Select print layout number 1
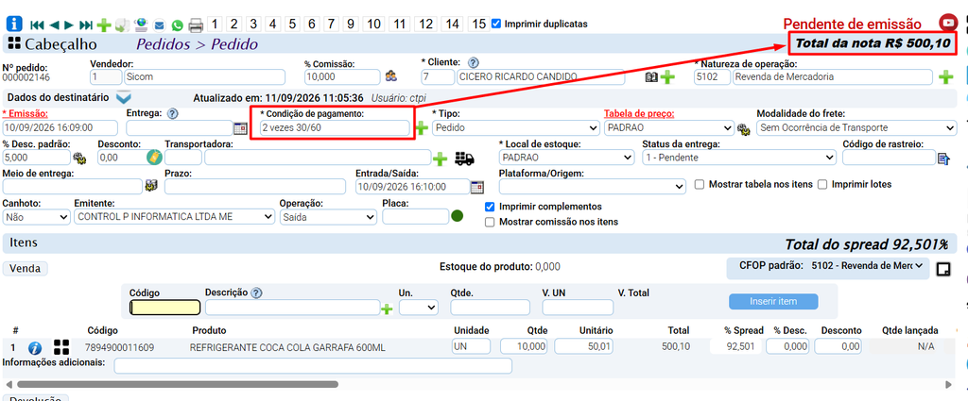Image resolution: width=968 pixels, height=401 pixels. coord(215,24)
